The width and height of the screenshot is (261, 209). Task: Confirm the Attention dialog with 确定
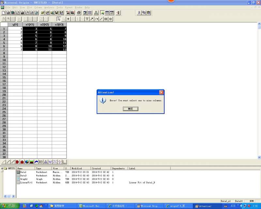pos(130,109)
